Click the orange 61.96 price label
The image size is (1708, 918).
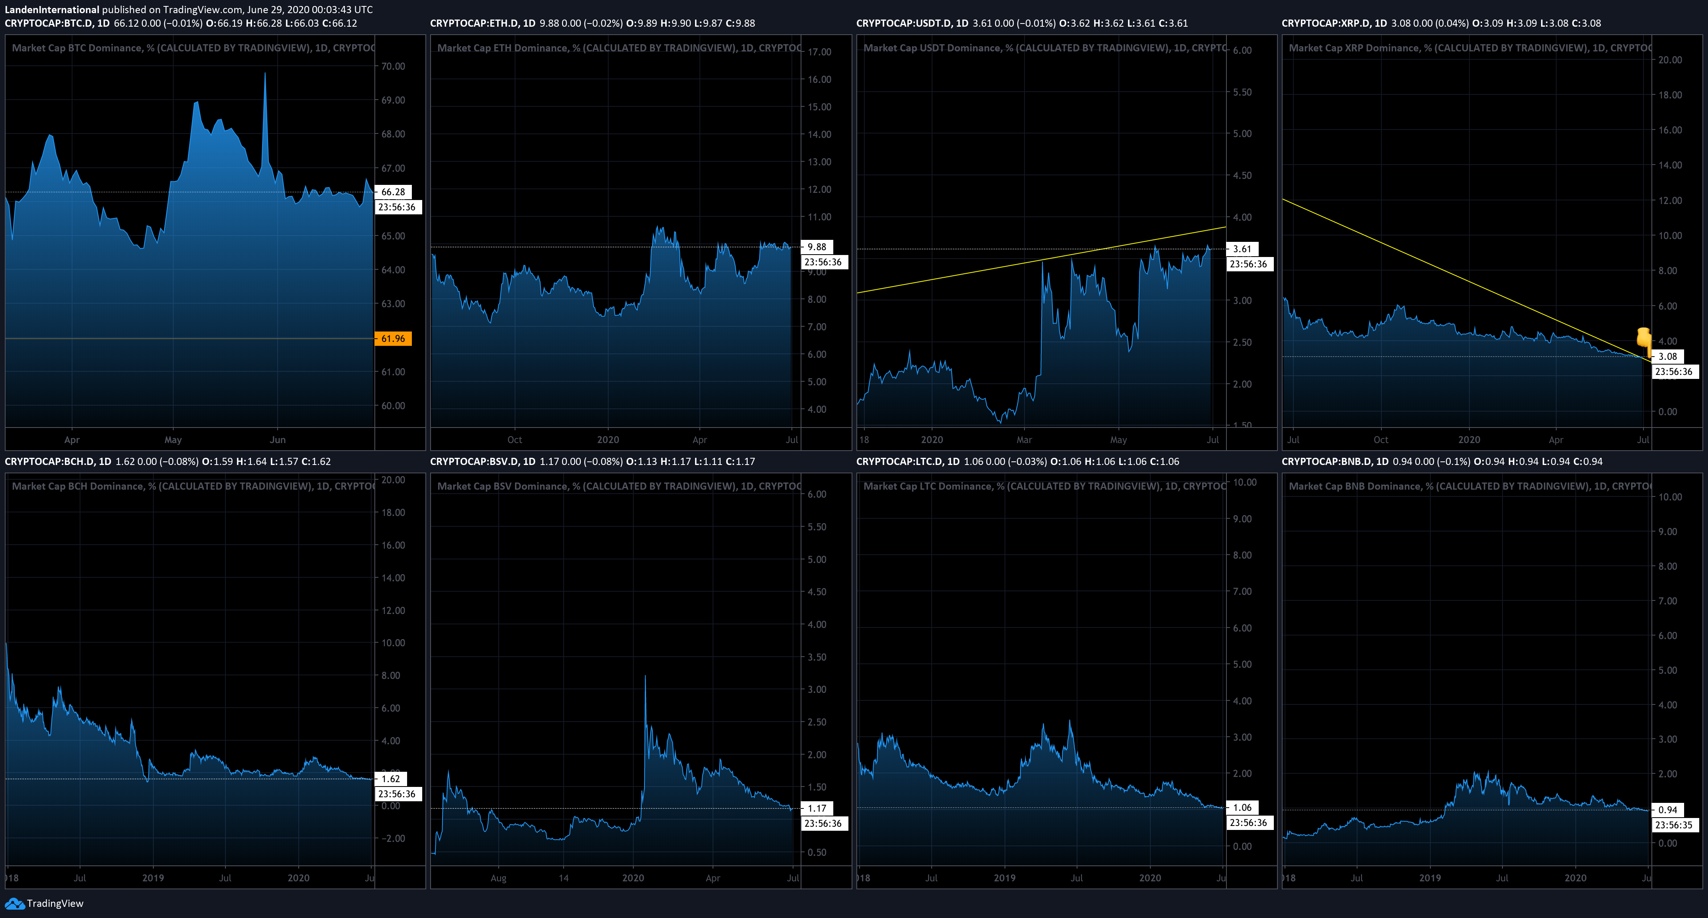click(393, 339)
